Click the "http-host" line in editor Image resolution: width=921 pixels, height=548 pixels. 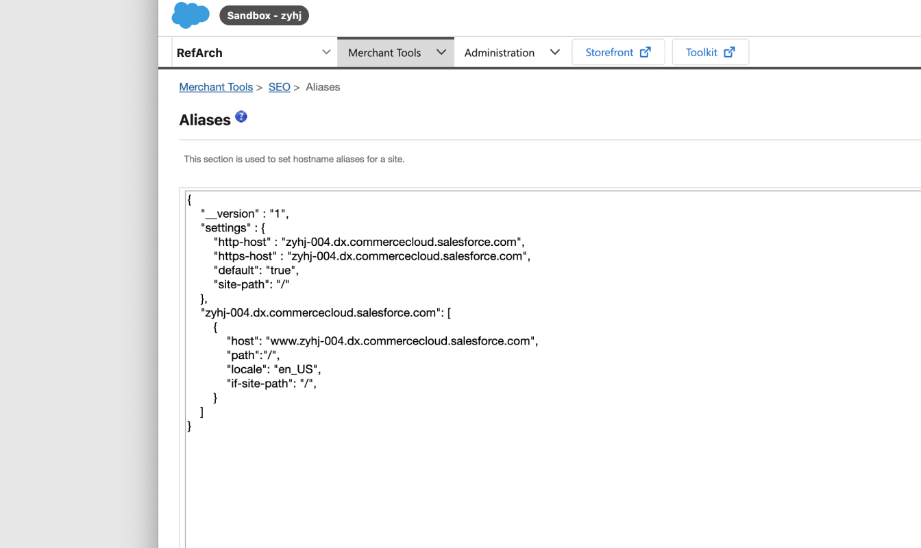click(369, 242)
